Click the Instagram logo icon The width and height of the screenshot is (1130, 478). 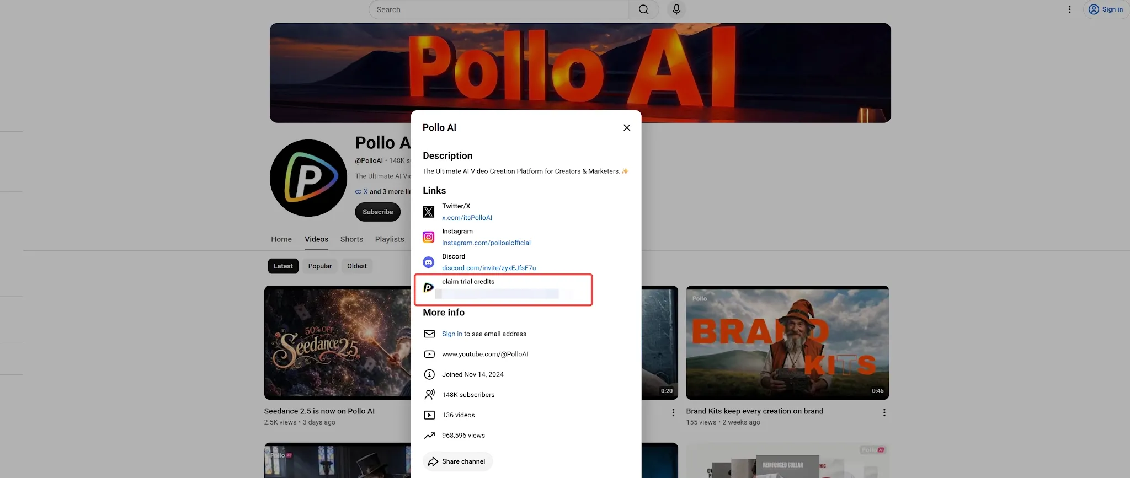429,237
